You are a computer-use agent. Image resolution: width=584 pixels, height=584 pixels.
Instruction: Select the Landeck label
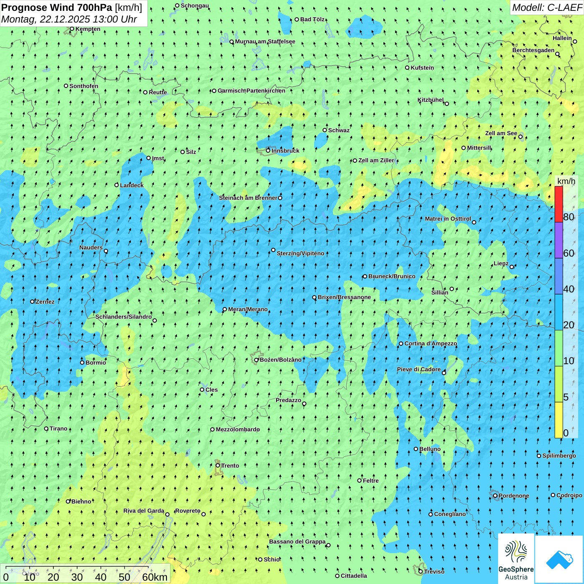tap(132, 185)
